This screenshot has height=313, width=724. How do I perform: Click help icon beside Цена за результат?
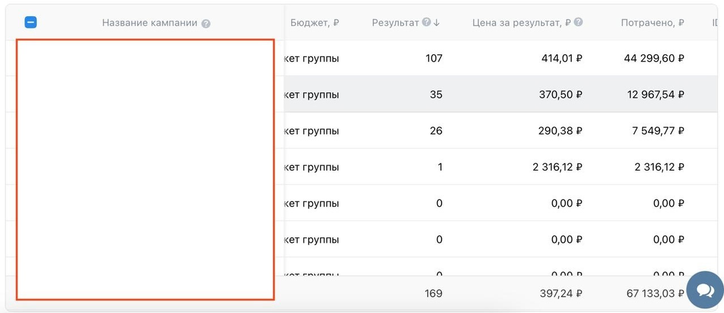pos(579,23)
